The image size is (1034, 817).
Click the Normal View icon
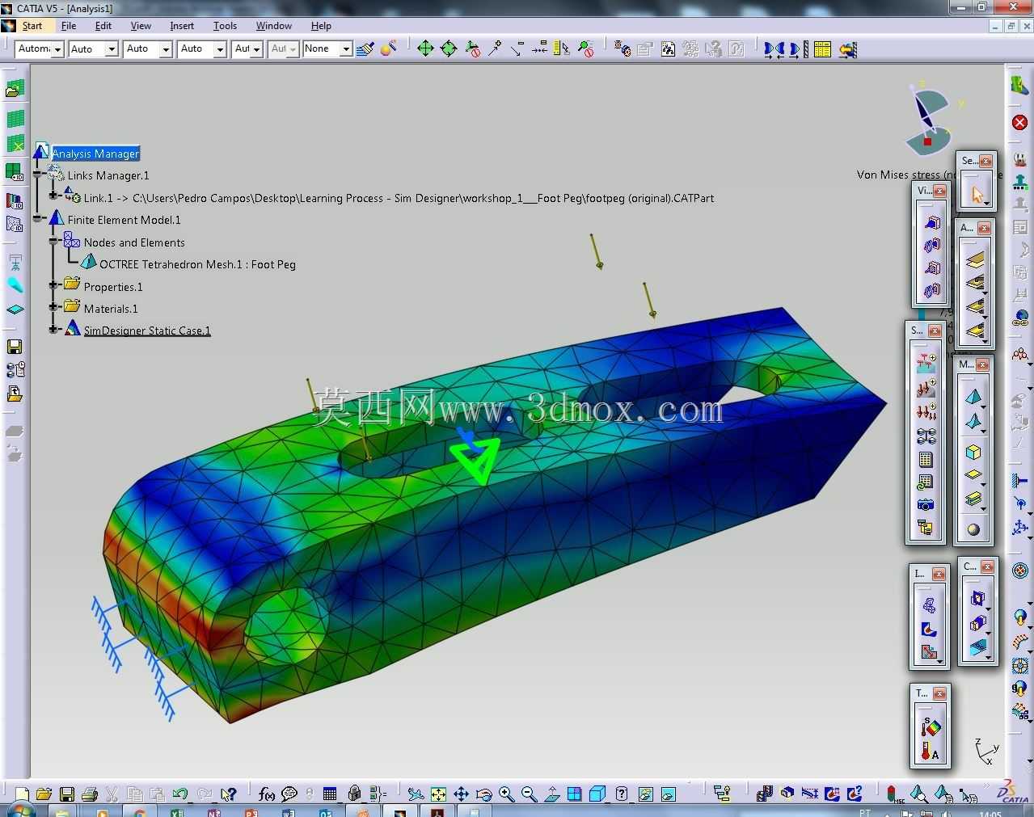[551, 794]
